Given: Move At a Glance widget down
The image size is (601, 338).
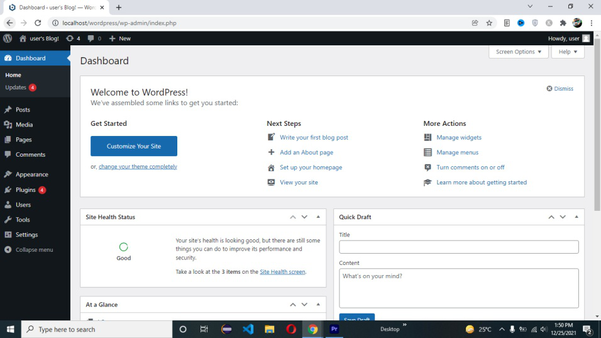Looking at the screenshot, I should (304, 305).
